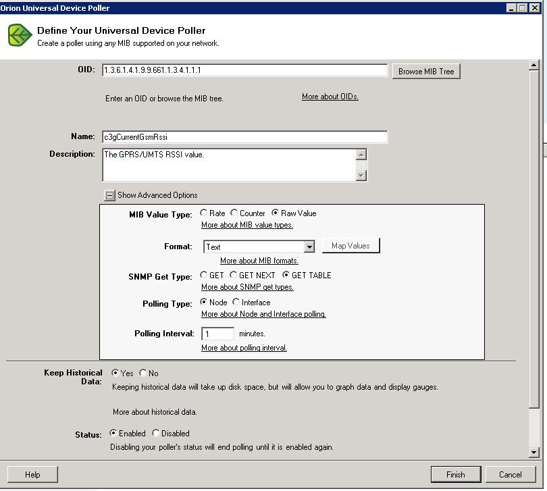Collapse the Show Advanced Options toggle icon
This screenshot has width=547, height=491.
point(109,195)
